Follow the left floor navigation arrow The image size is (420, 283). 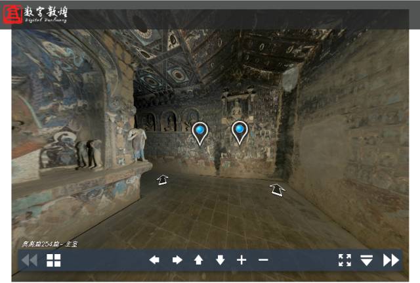[163, 179]
